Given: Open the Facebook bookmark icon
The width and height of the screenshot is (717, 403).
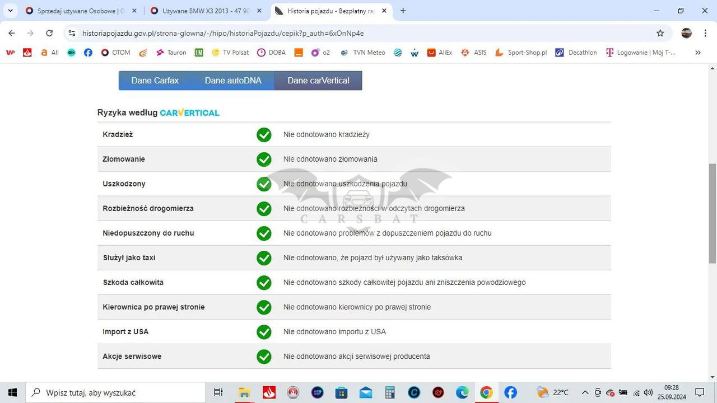Looking at the screenshot, I should pos(88,53).
